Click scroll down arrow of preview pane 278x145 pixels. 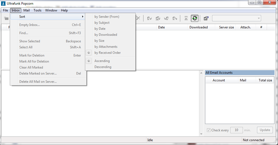pos(201,134)
